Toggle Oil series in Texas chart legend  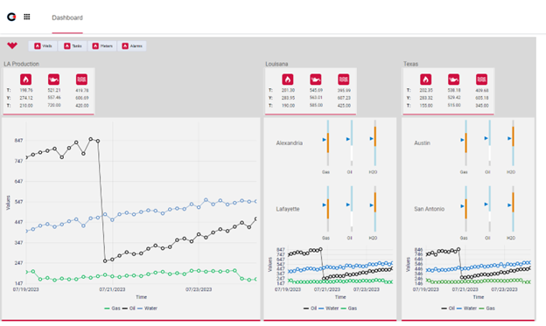448,309
